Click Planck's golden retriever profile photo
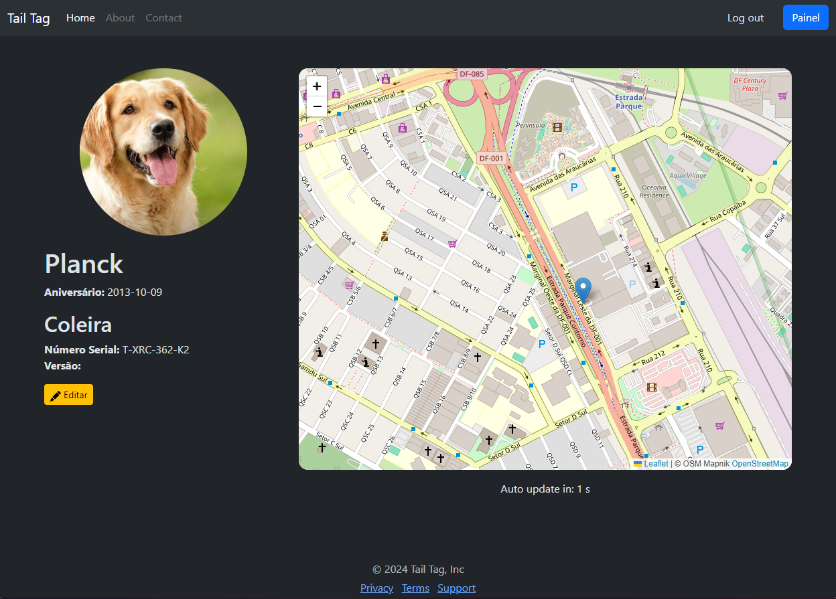This screenshot has width=836, height=599. (x=163, y=152)
